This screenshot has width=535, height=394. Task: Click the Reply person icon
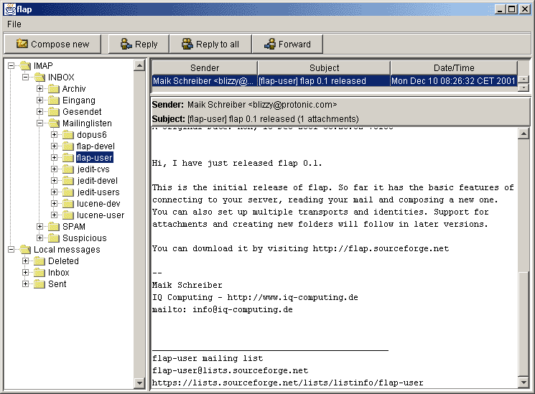point(126,44)
